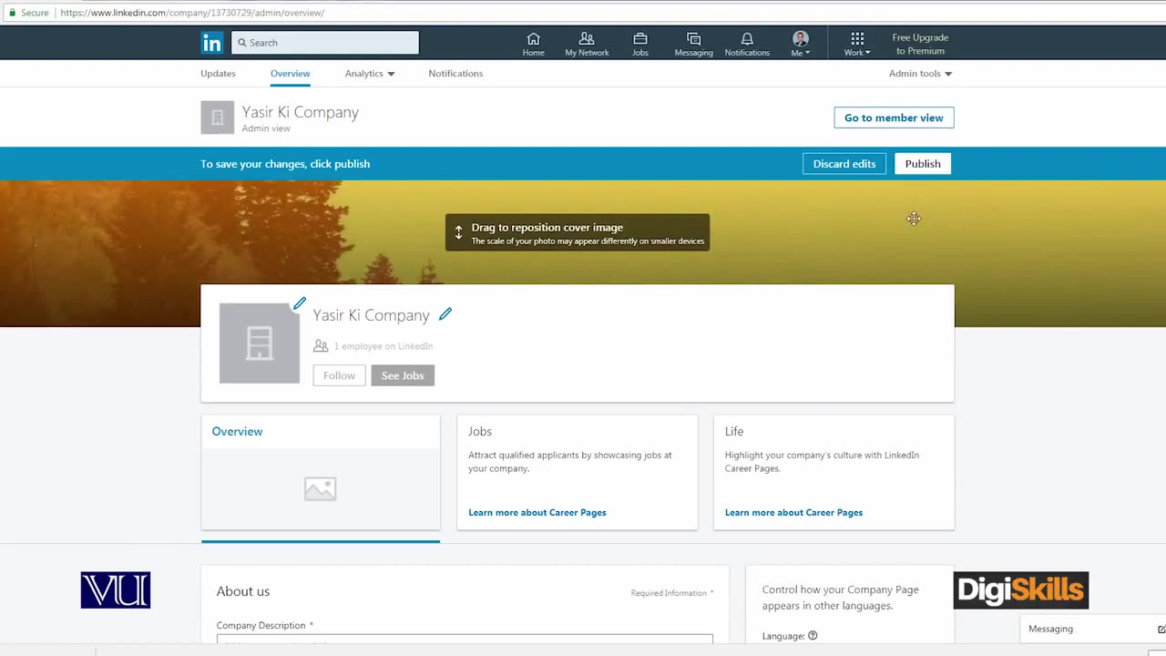Open the Work grid apps menu
The image size is (1166, 656).
pyautogui.click(x=857, y=43)
